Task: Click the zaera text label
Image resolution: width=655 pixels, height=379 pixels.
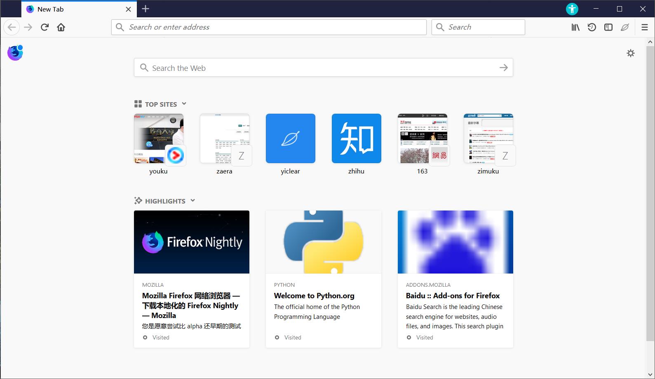Action: click(x=224, y=171)
